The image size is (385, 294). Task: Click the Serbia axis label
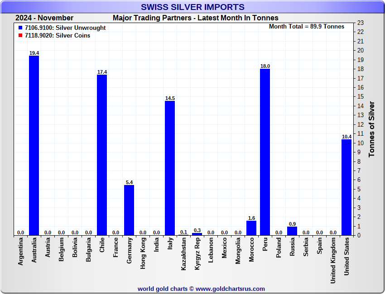click(306, 247)
